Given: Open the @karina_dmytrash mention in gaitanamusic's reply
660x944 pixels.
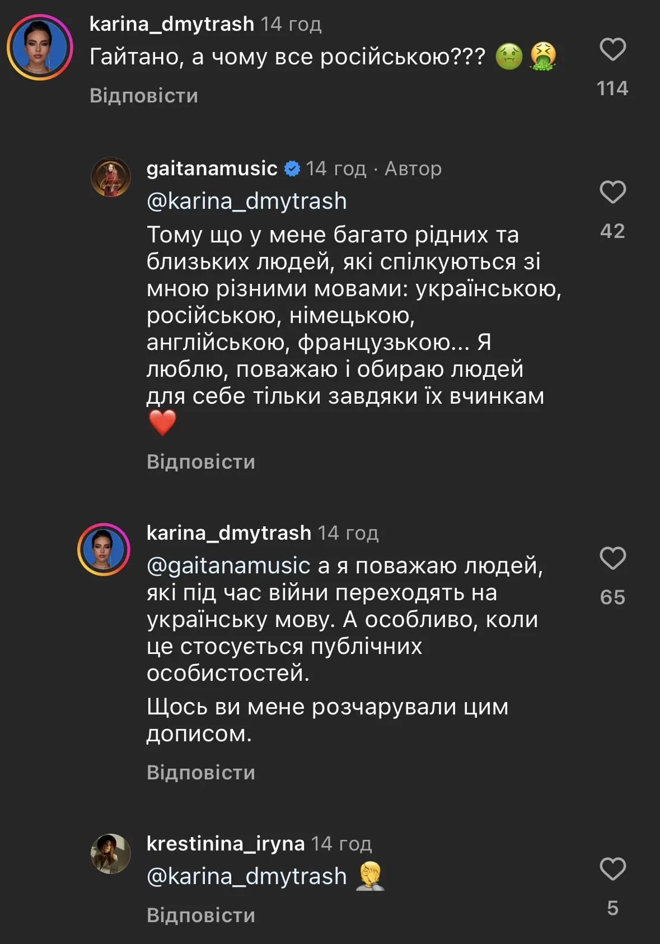Looking at the screenshot, I should coord(246,201).
